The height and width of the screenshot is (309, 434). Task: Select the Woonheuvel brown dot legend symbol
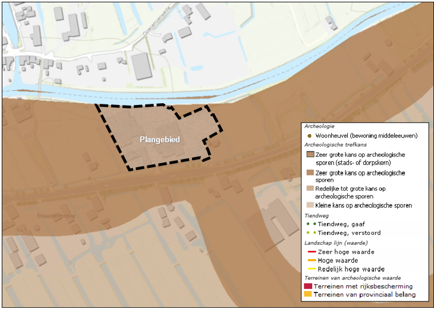(309, 136)
